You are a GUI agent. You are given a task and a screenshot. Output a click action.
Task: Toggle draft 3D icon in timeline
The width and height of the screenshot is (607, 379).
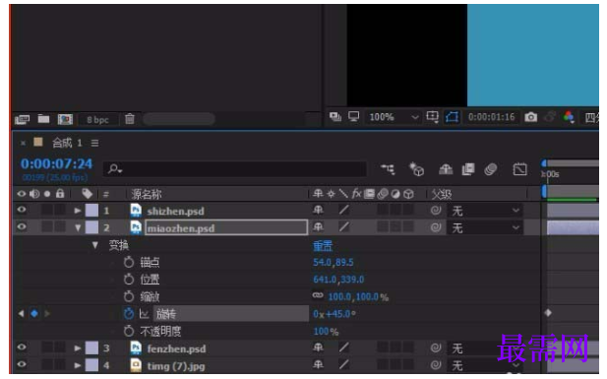(x=417, y=169)
